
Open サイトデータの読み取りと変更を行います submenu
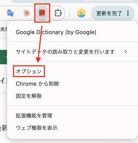72,52
